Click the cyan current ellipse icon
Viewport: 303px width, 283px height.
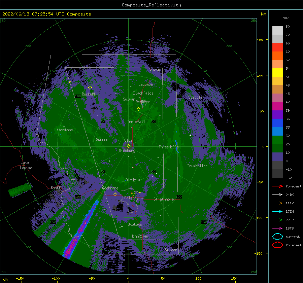click(x=277, y=237)
